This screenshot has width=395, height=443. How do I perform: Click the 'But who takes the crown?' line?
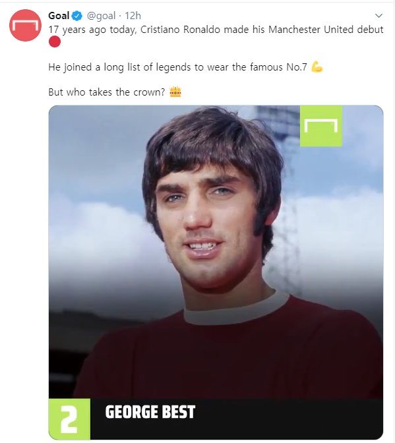click(107, 92)
